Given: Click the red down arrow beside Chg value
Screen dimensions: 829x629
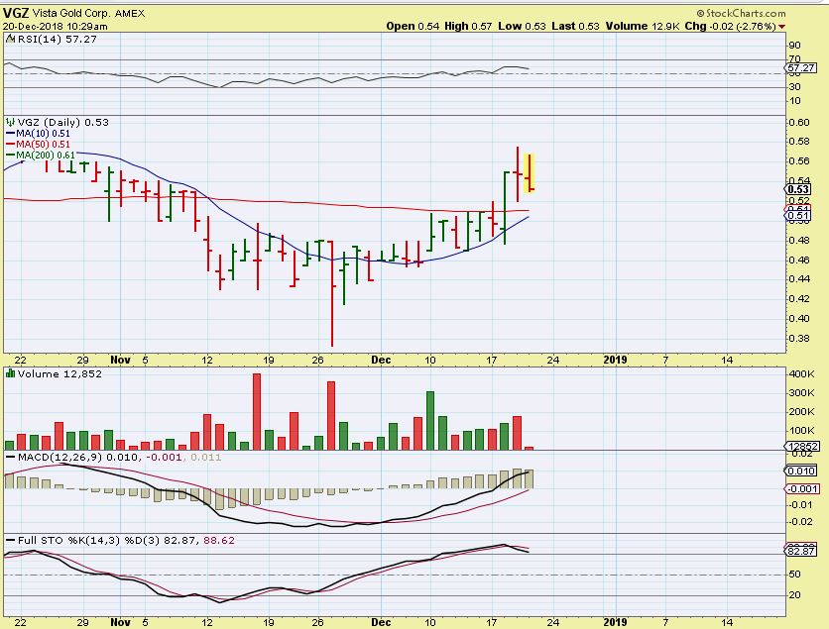Looking at the screenshot, I should (x=782, y=27).
